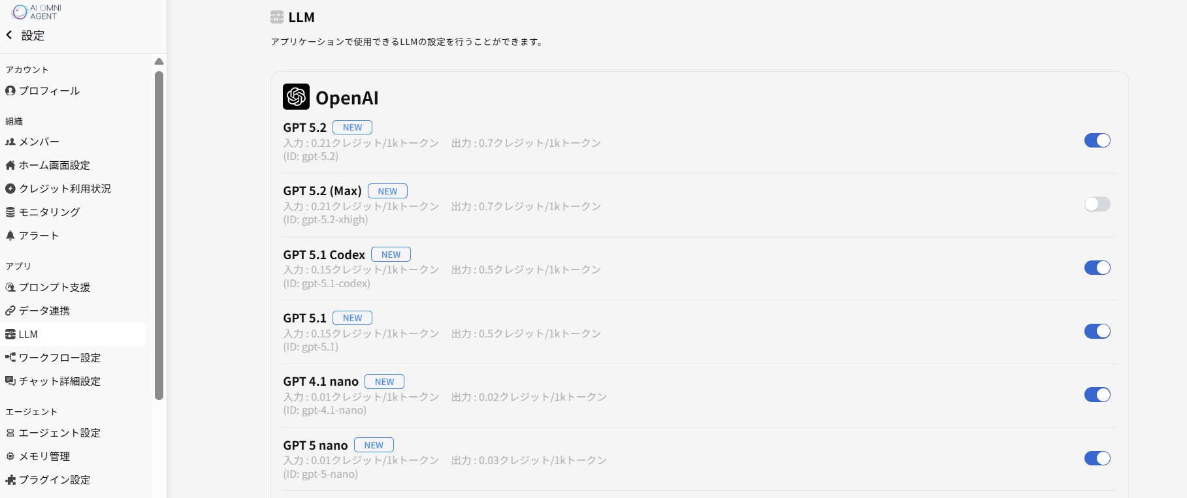
Task: Click the チャット詳細設定 chat icon
Action: pyautogui.click(x=10, y=381)
